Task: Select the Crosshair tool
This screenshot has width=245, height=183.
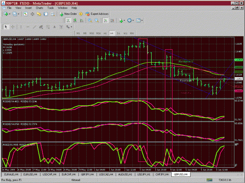Action: click(13, 27)
